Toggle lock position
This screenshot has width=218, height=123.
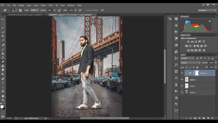click(193, 67)
